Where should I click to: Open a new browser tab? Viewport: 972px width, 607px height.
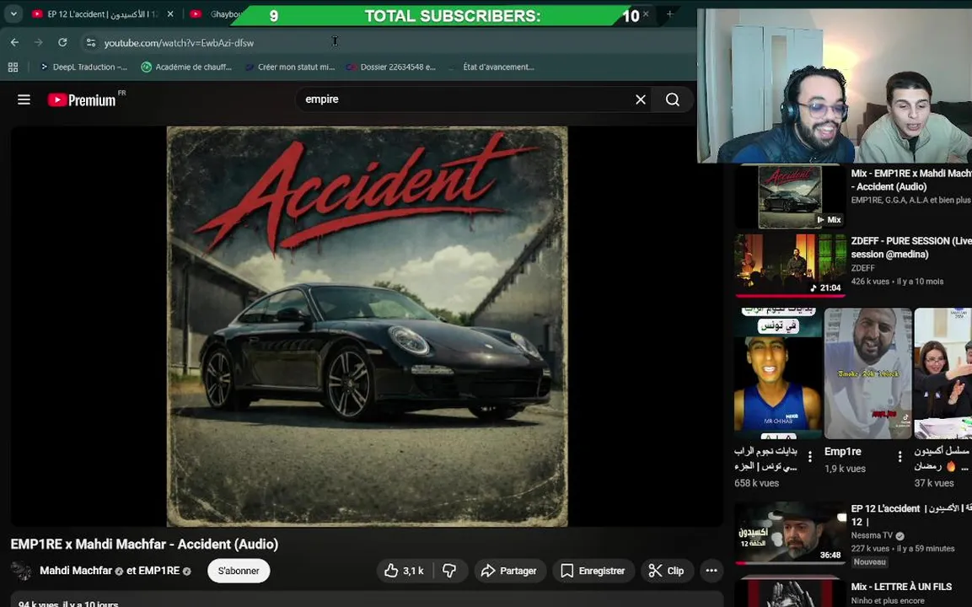coord(669,13)
